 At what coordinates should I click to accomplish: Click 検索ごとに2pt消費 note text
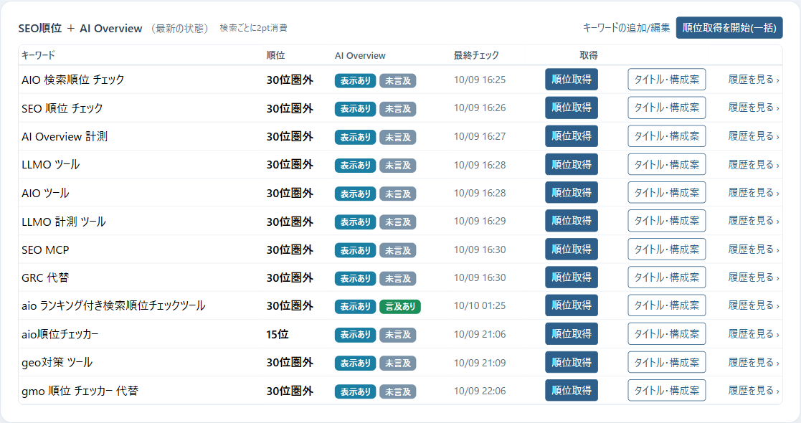253,28
